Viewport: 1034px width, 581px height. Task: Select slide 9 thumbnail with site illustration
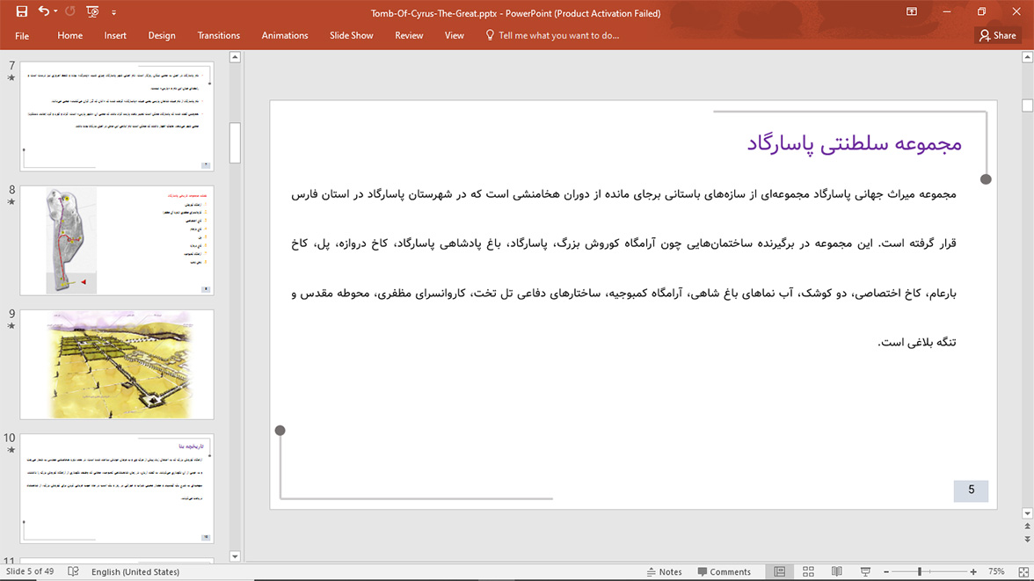click(x=117, y=364)
